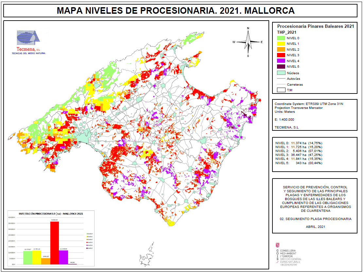This screenshot has height=273, width=364.
Task: Click the Govern Illes Balears emblem
Action: [x=278, y=245]
